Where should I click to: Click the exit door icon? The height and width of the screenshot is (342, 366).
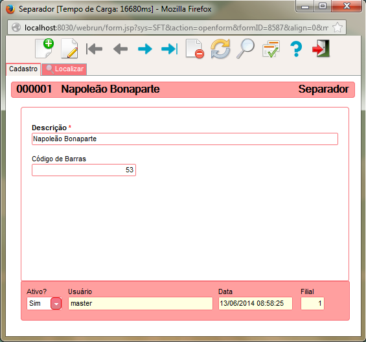click(321, 49)
